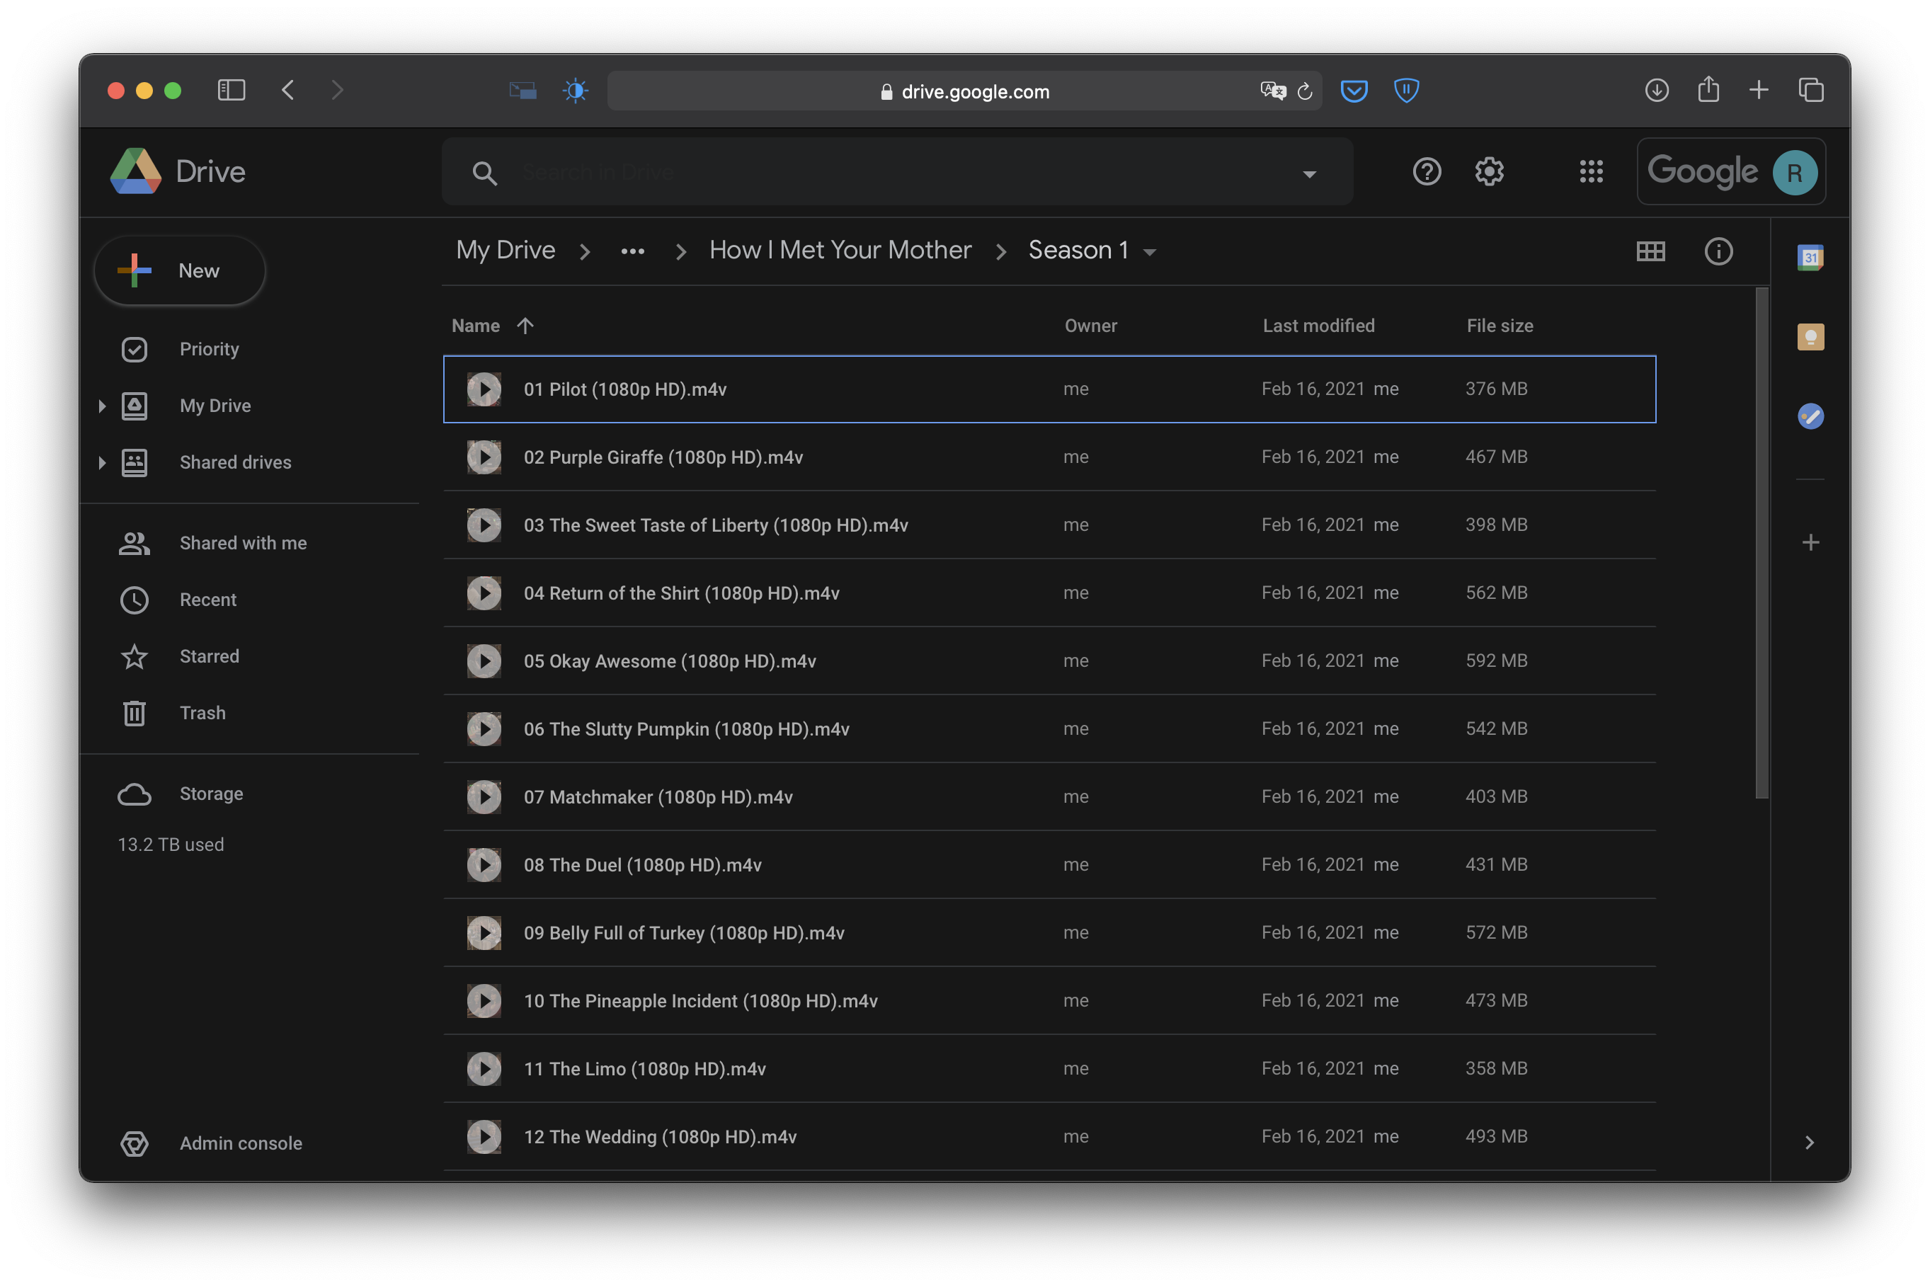
Task: Open Season 1 folder dropdown menu
Action: point(1150,252)
